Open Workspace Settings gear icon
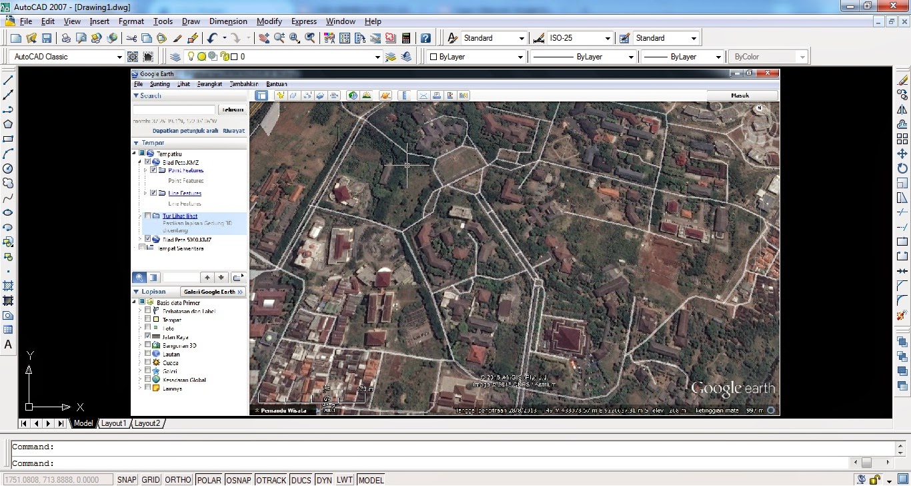The image size is (911, 486). [133, 57]
